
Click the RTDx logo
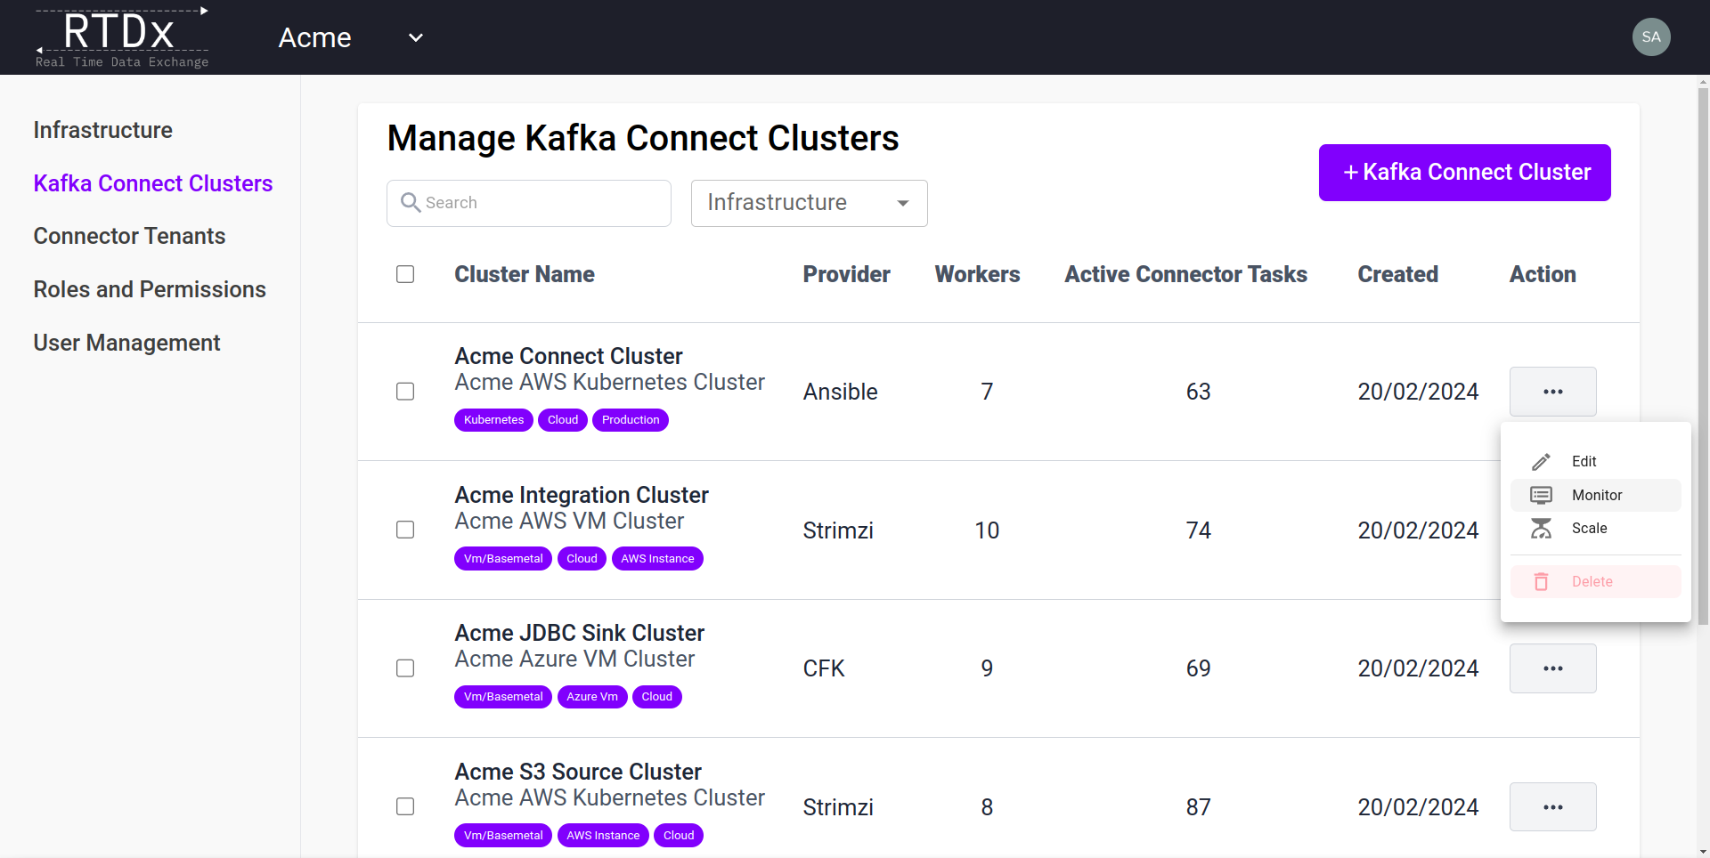(x=122, y=37)
